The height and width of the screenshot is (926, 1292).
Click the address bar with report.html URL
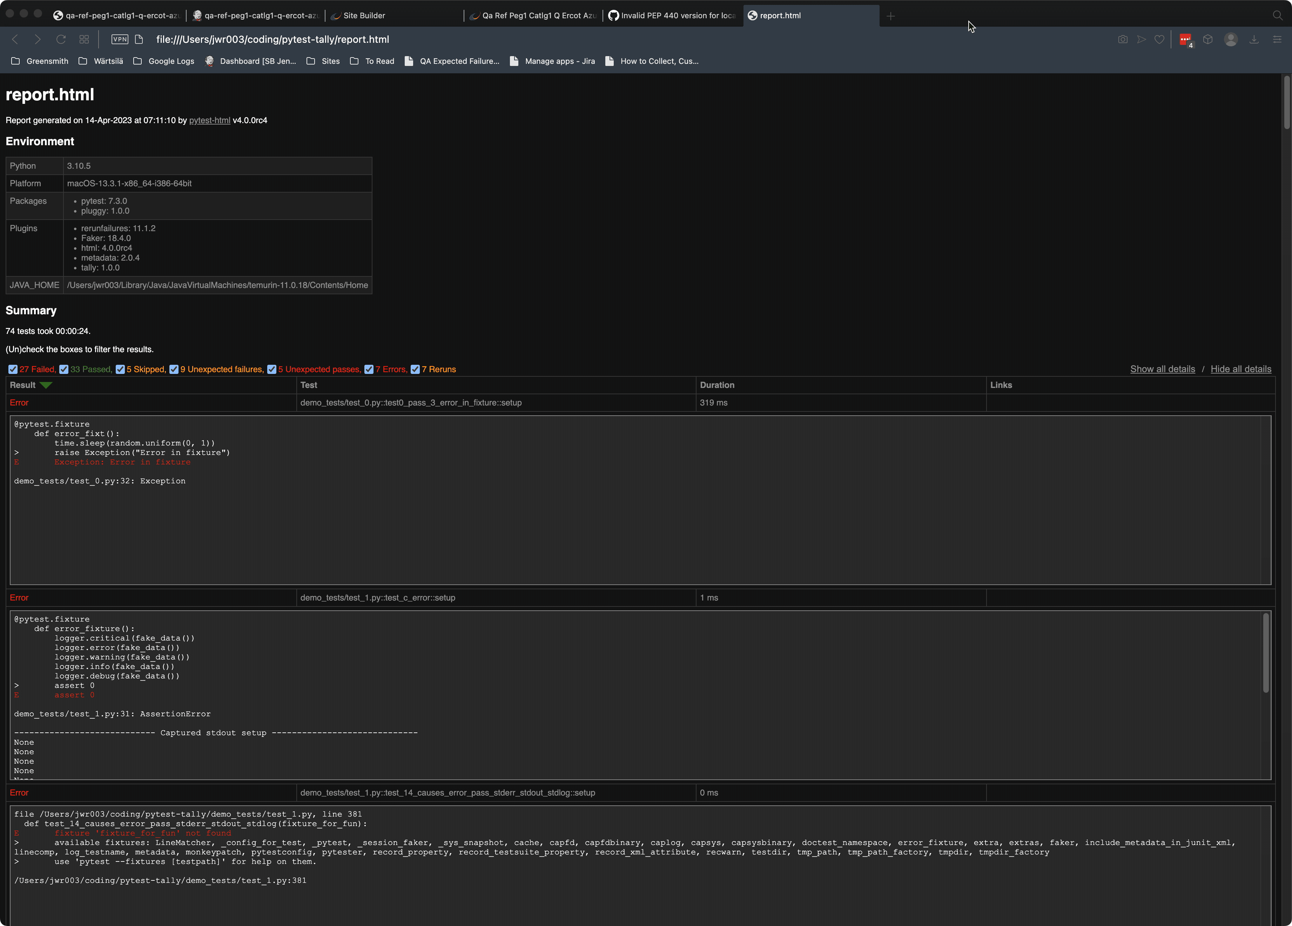click(273, 39)
